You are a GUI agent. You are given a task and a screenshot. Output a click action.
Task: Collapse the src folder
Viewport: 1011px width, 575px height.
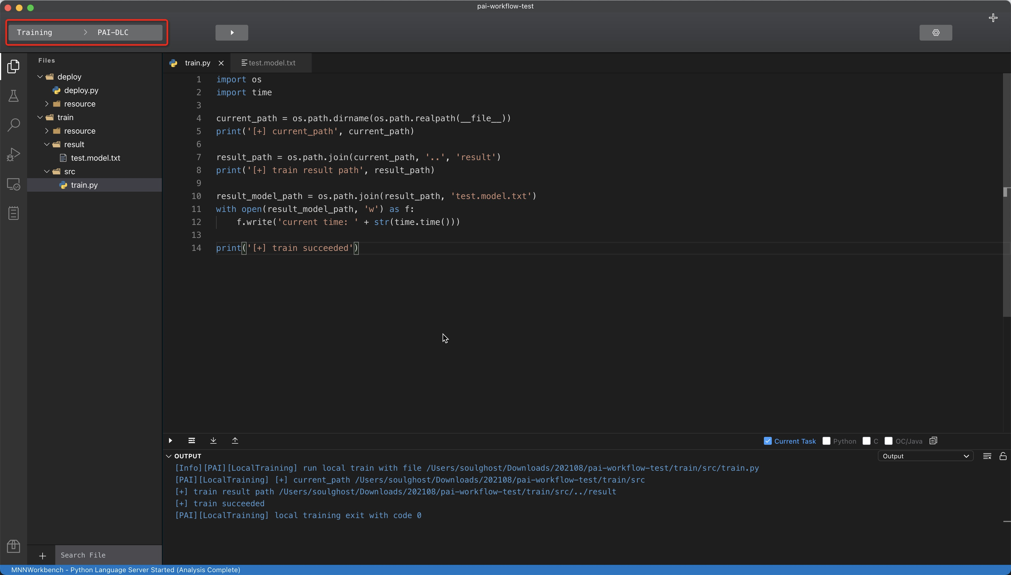(x=47, y=171)
